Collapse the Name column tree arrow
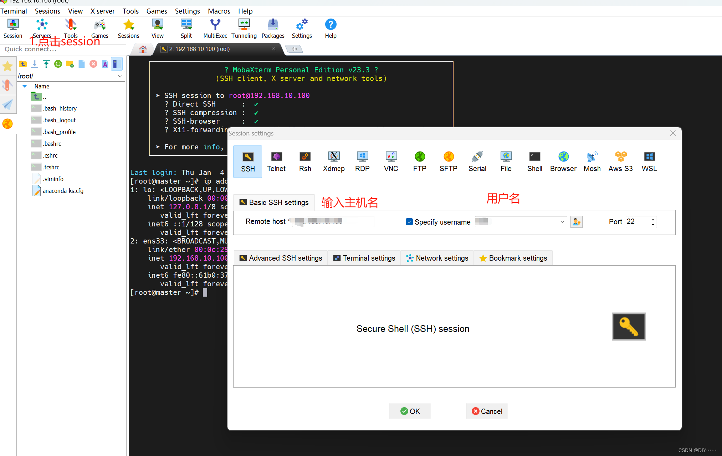Viewport: 722px width, 456px height. coord(25,86)
